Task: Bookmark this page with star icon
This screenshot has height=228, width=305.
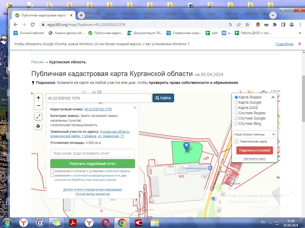Action: pyautogui.click(x=247, y=25)
